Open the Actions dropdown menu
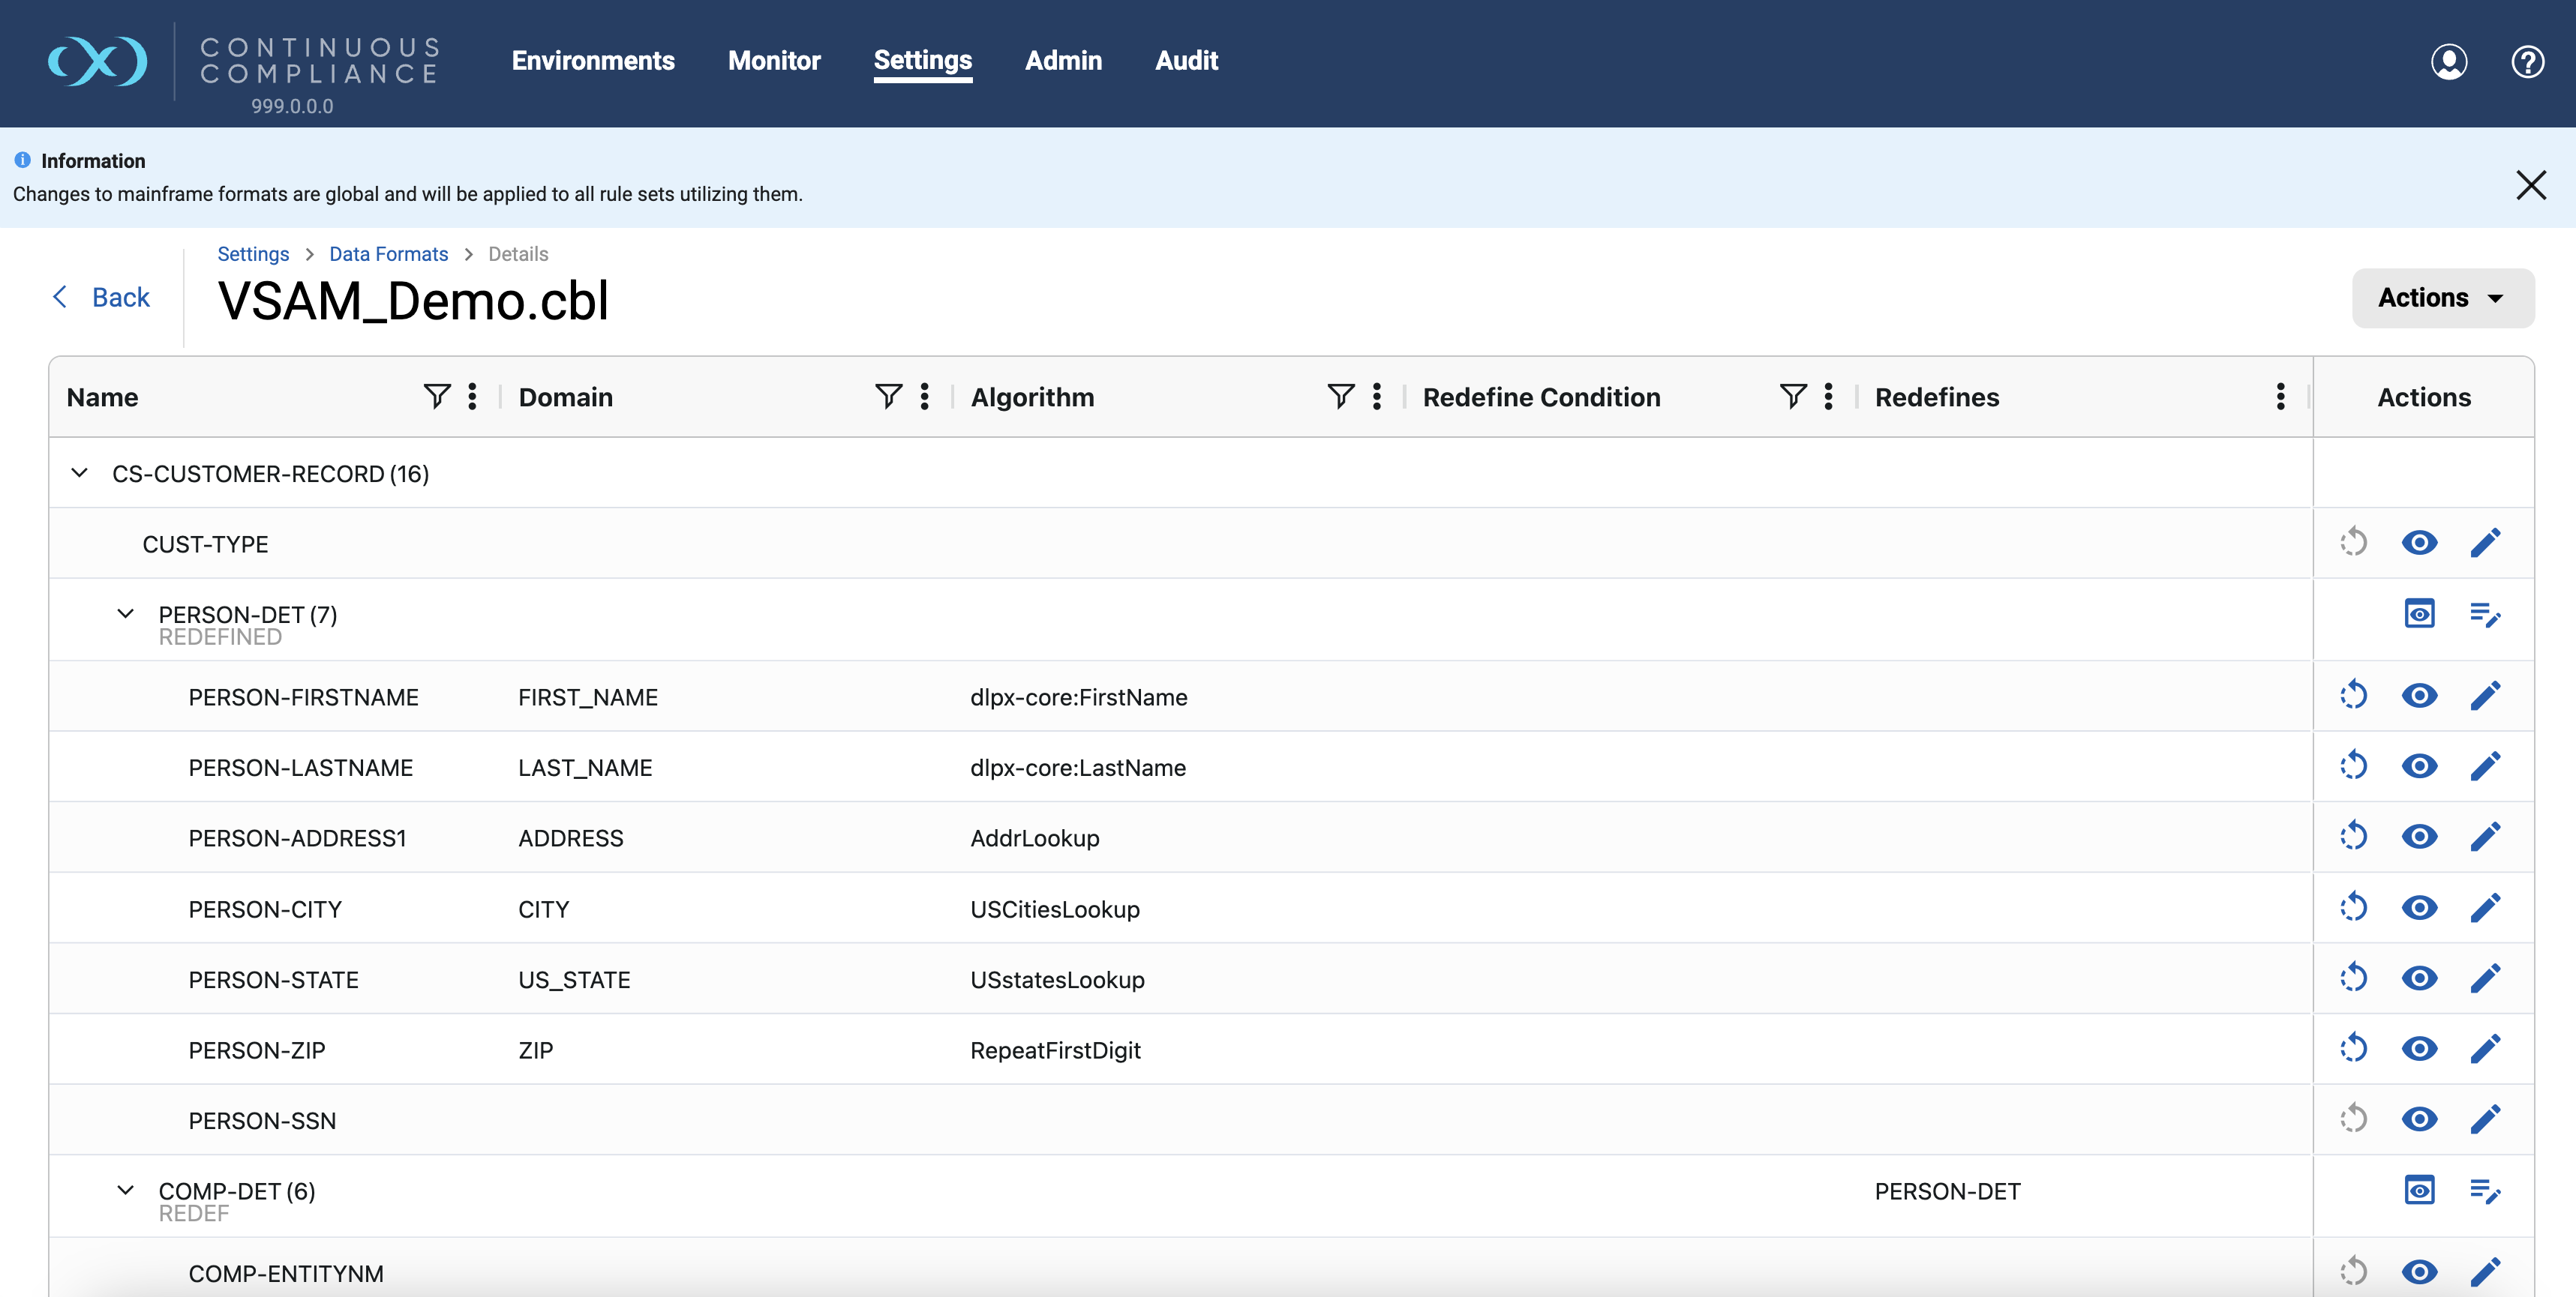2576x1297 pixels. click(x=2442, y=298)
